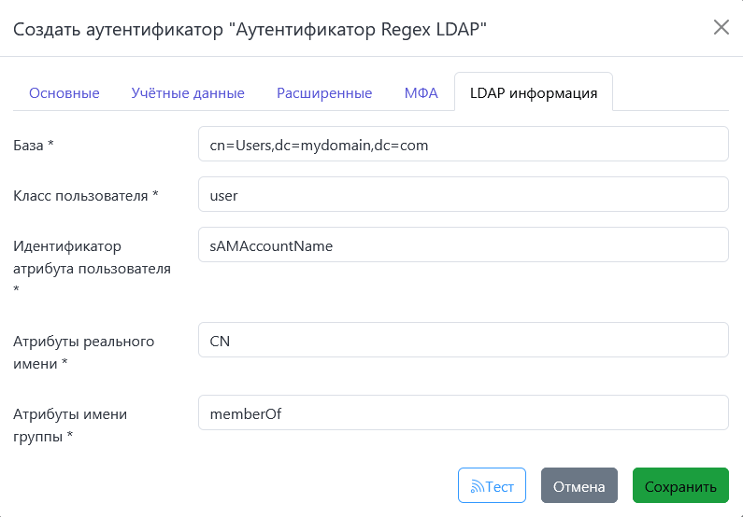Image resolution: width=743 pixels, height=517 pixels.
Task: Click the field containing CN
Action: (x=463, y=341)
